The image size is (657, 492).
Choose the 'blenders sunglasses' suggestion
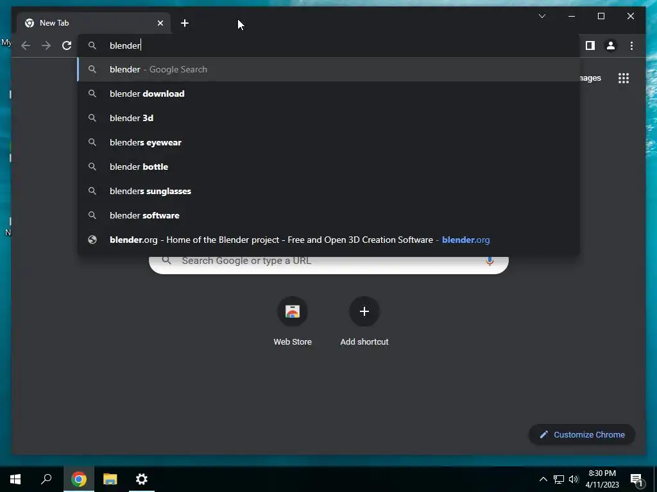click(x=328, y=191)
